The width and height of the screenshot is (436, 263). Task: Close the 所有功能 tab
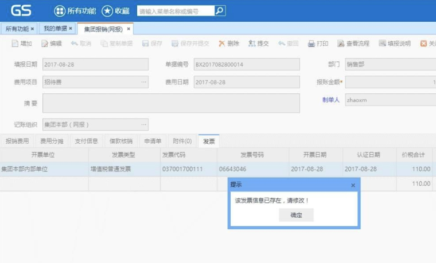(x=33, y=29)
